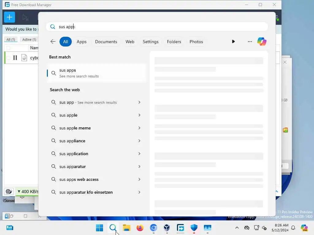Click the add download plus button

10,17
